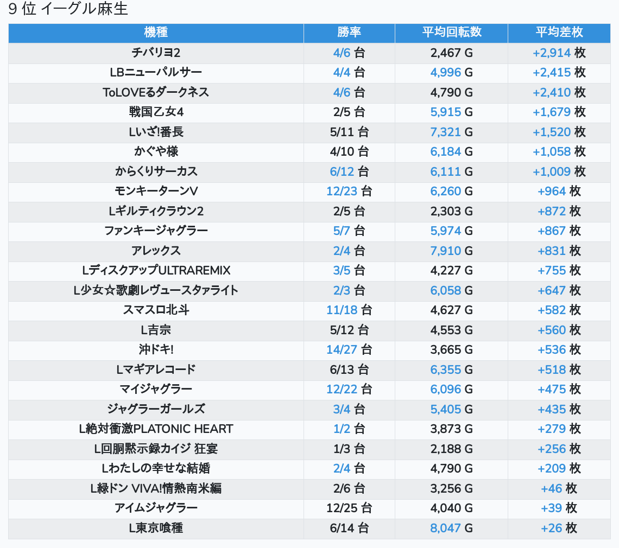Viewport: 619px width, 548px height.
Task: Select the 平均差枚 column header
Action: 559,33
